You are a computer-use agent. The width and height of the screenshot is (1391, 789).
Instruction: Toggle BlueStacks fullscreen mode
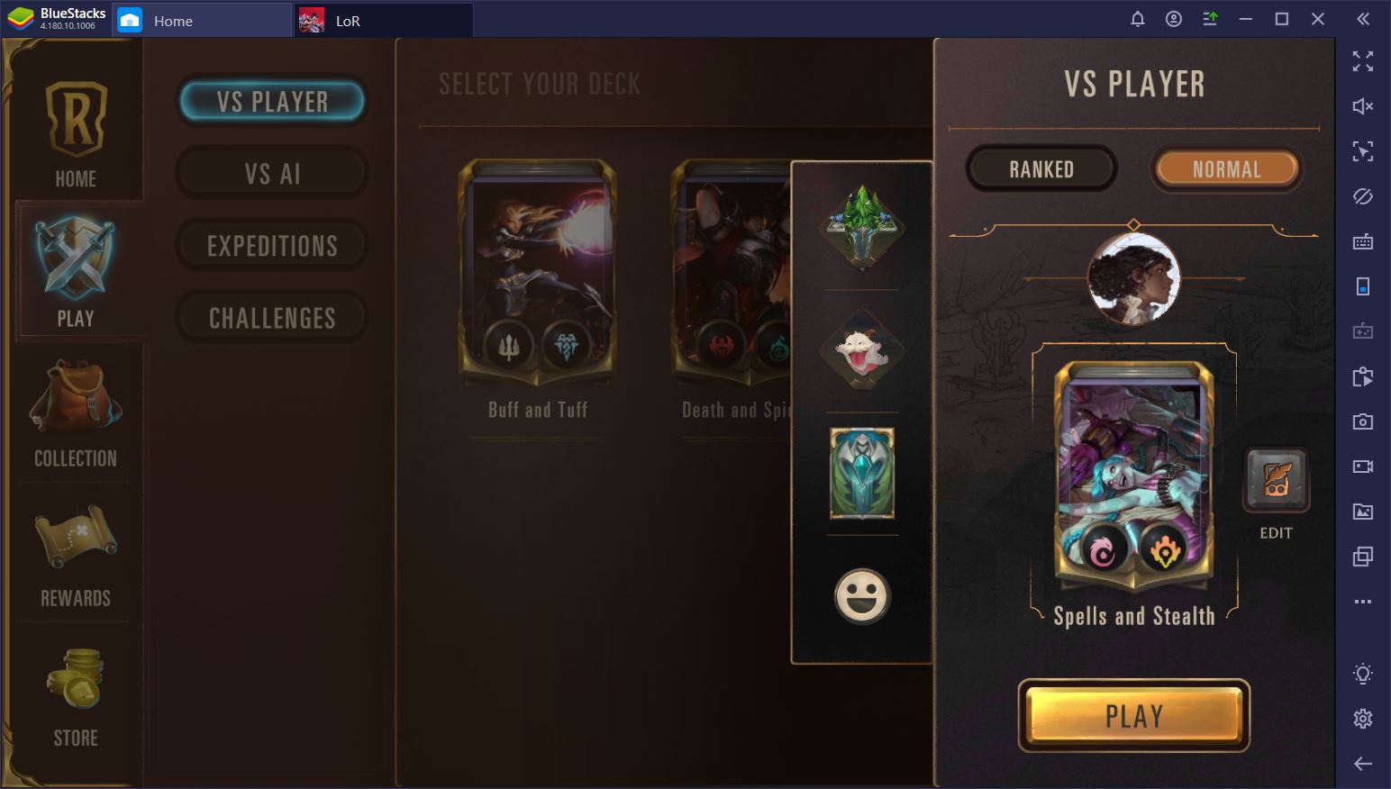[1362, 61]
